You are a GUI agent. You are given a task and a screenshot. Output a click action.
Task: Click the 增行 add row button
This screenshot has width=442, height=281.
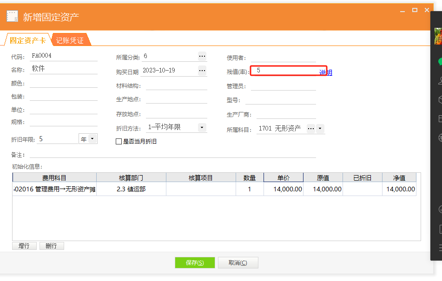24,246
